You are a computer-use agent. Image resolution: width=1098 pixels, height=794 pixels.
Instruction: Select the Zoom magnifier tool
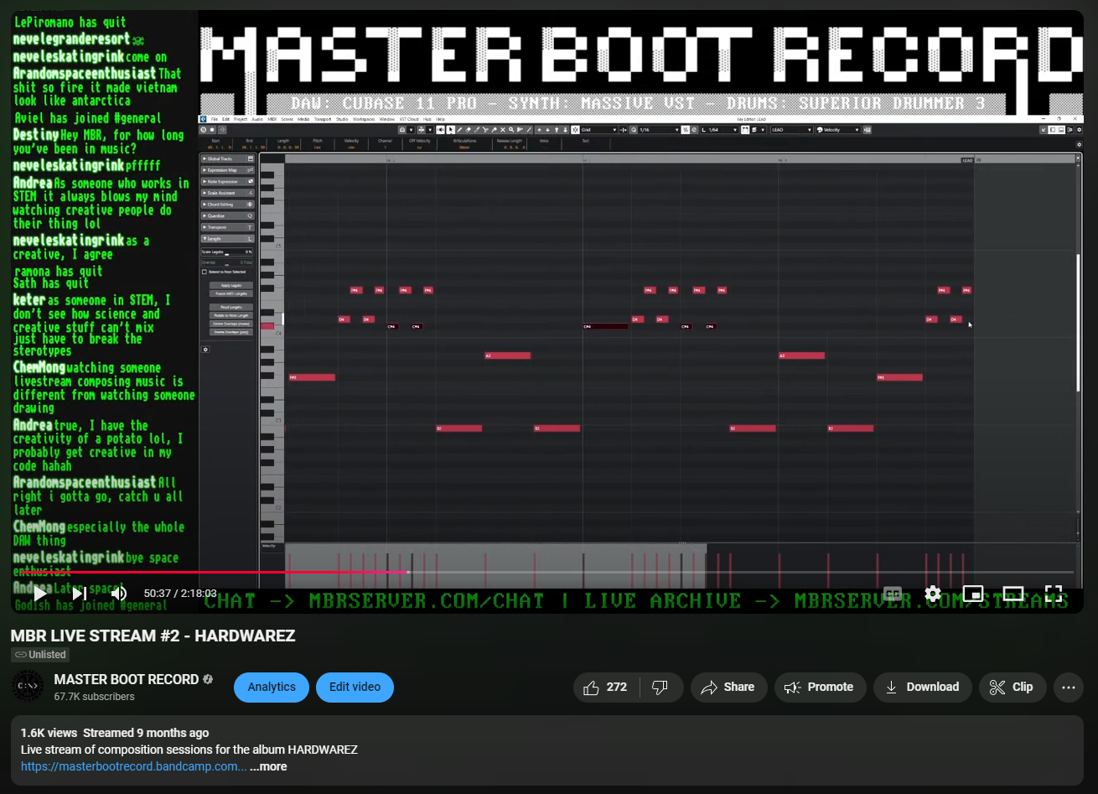point(510,130)
